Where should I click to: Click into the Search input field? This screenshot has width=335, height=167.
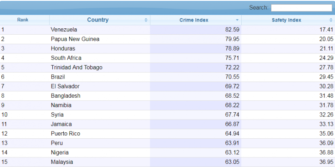coord(301,8)
